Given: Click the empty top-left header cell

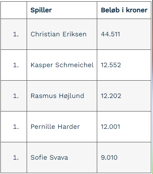Looking at the screenshot, I should (14, 10).
